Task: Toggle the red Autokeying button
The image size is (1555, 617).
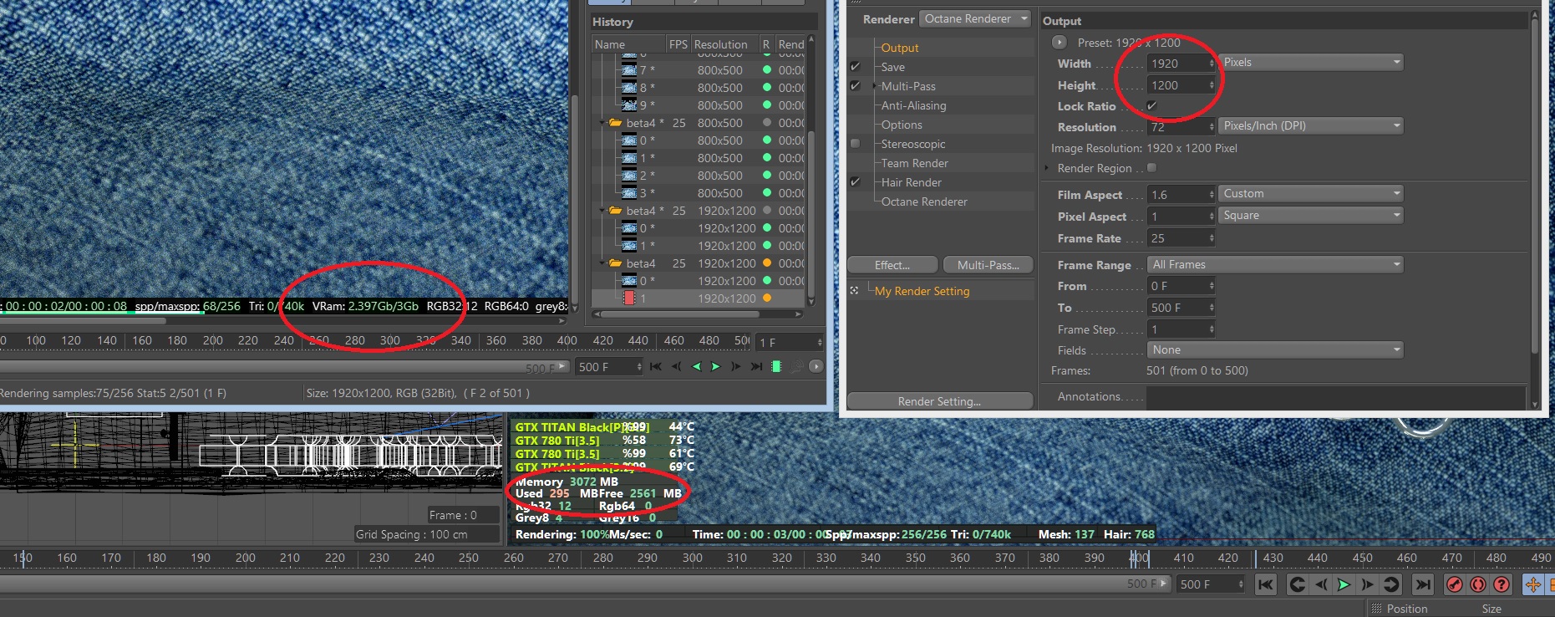Action: pyautogui.click(x=1478, y=584)
